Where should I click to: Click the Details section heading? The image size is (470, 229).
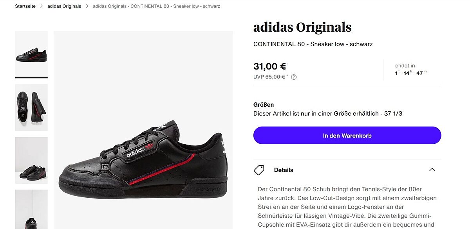284,170
